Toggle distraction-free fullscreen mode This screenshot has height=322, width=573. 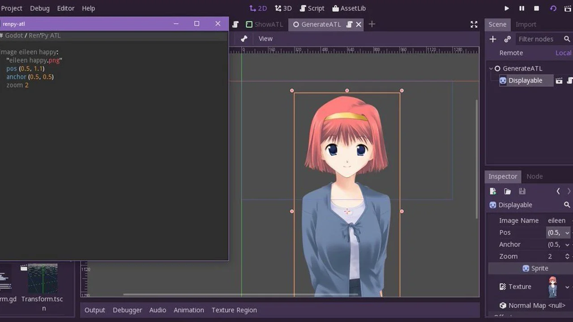pyautogui.click(x=474, y=25)
